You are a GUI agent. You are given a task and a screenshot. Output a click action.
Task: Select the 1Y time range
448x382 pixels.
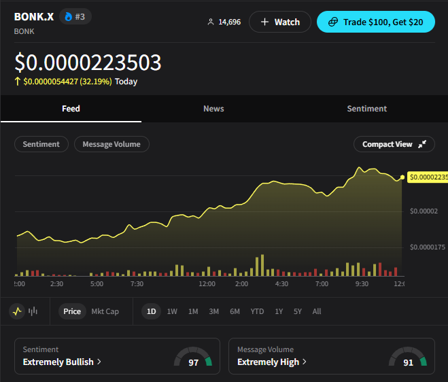(279, 311)
